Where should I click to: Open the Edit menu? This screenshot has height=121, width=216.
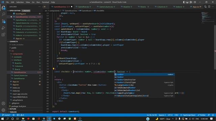12,2
